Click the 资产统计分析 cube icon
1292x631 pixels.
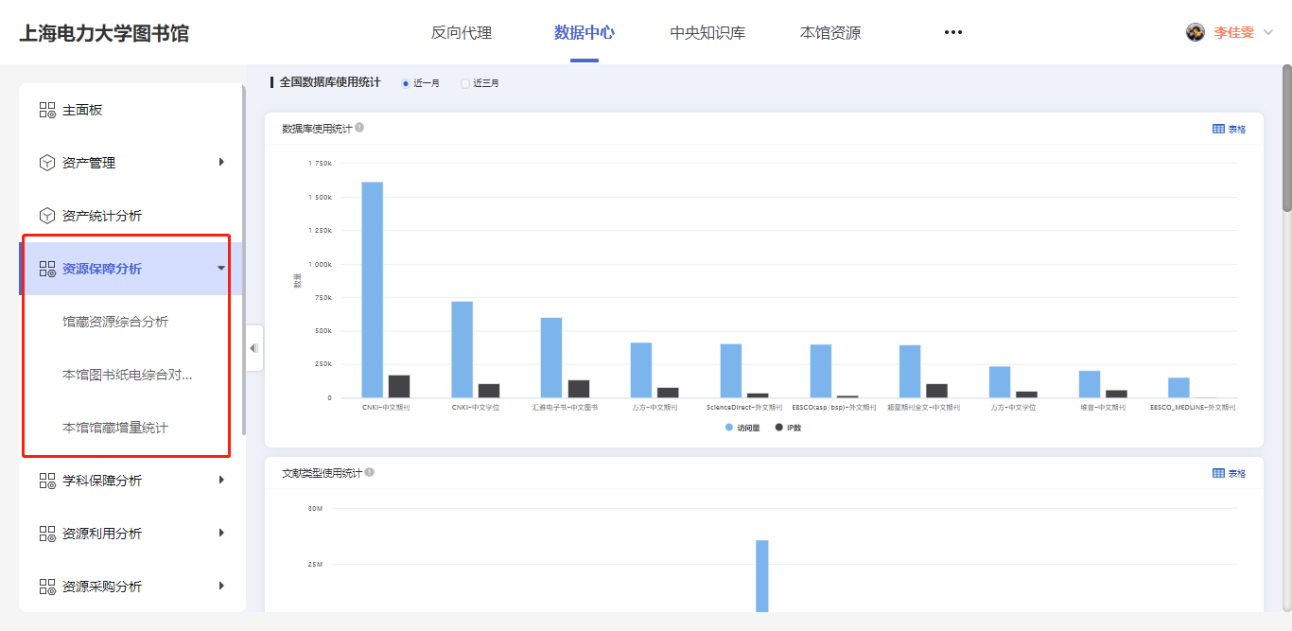coord(47,216)
